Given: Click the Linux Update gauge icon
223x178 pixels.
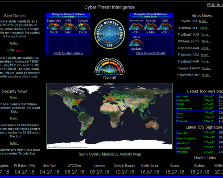Looking at the screenshot, I should [x=136, y=43].
